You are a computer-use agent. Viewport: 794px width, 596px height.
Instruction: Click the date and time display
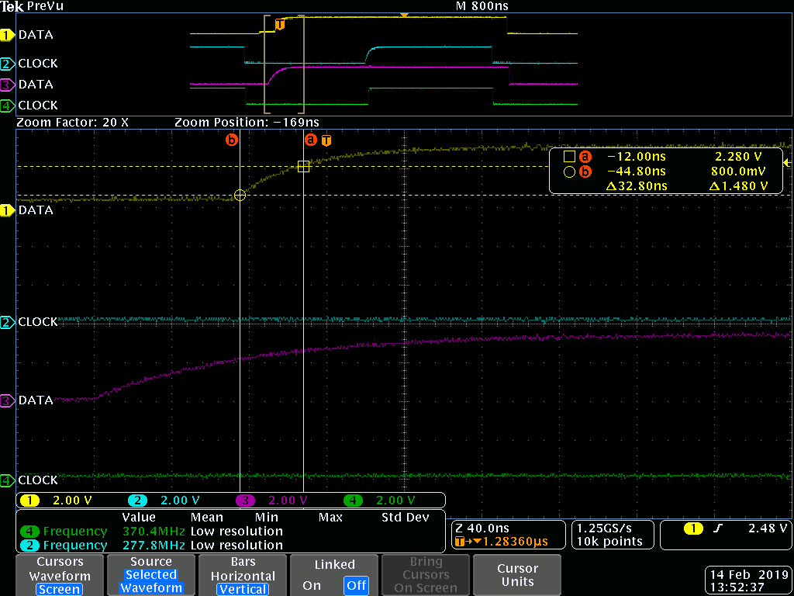point(747,582)
